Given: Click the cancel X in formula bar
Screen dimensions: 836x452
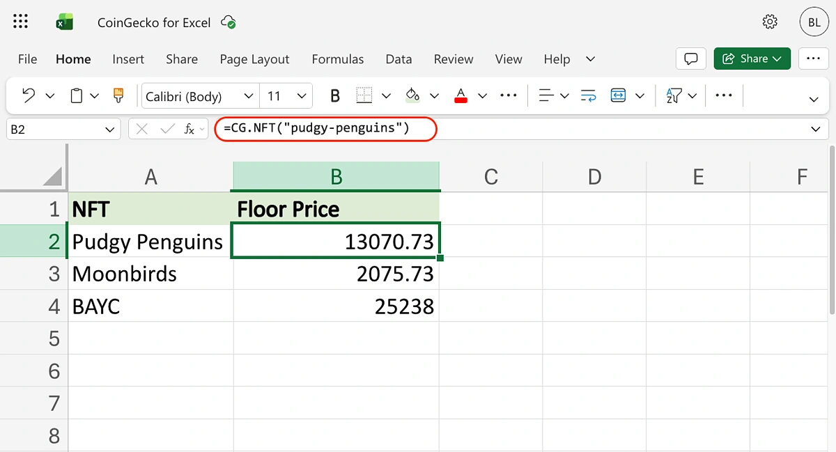Looking at the screenshot, I should 142,129.
